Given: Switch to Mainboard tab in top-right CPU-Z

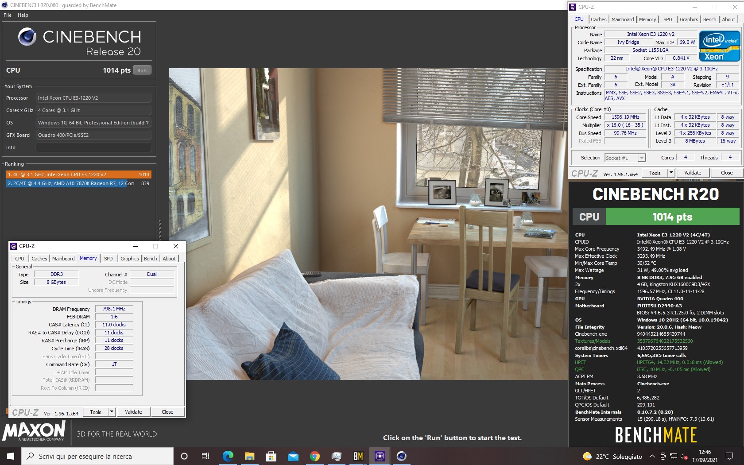Looking at the screenshot, I should tap(622, 19).
